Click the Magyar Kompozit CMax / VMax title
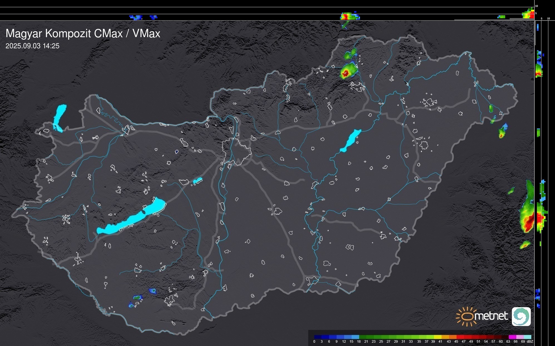The image size is (555, 346). tap(83, 34)
